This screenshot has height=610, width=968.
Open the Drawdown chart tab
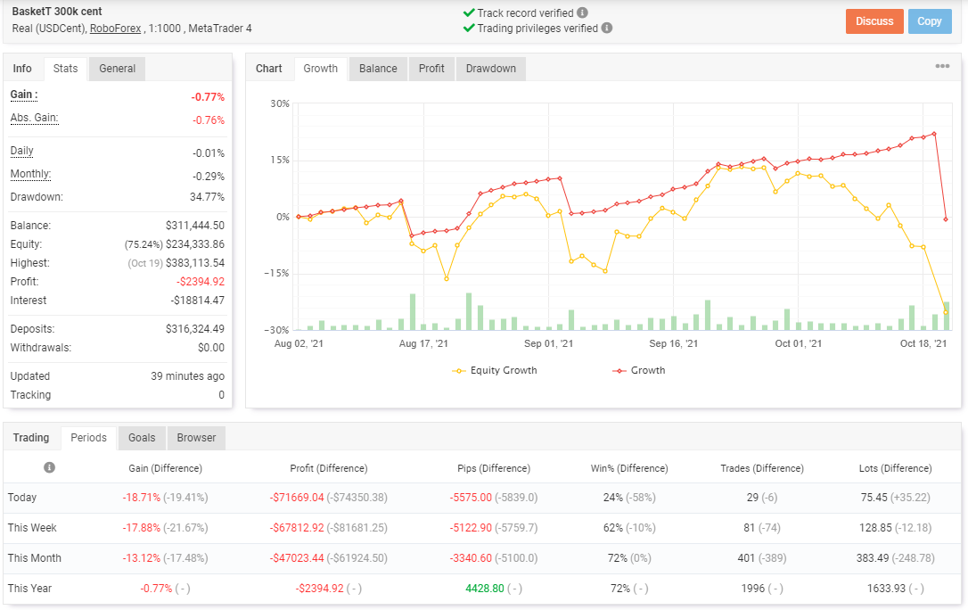click(x=491, y=69)
